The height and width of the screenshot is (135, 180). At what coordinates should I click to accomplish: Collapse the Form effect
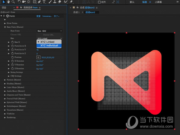[1, 16]
